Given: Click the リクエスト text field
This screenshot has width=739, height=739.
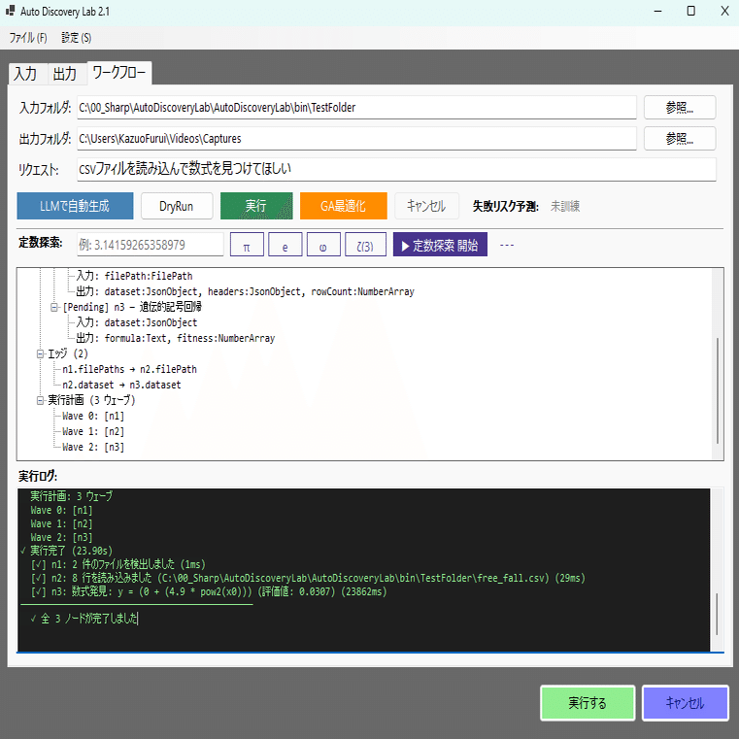Looking at the screenshot, I should 396,169.
